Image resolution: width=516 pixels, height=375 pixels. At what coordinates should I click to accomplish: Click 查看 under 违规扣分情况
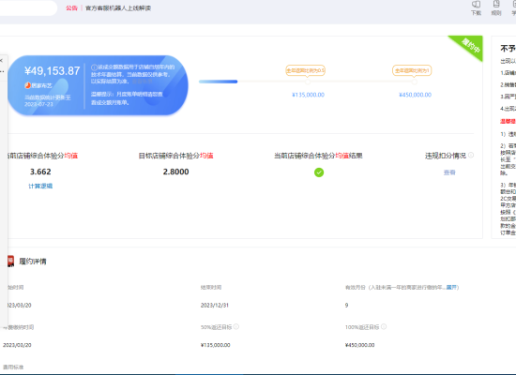point(449,172)
